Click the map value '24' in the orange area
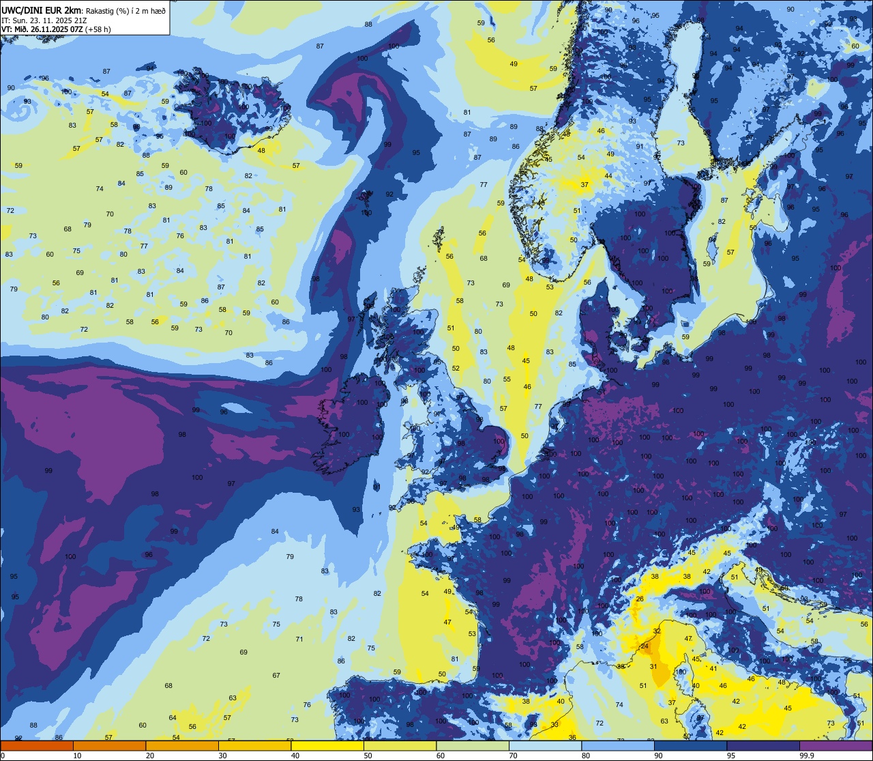The width and height of the screenshot is (873, 761). pos(645,646)
